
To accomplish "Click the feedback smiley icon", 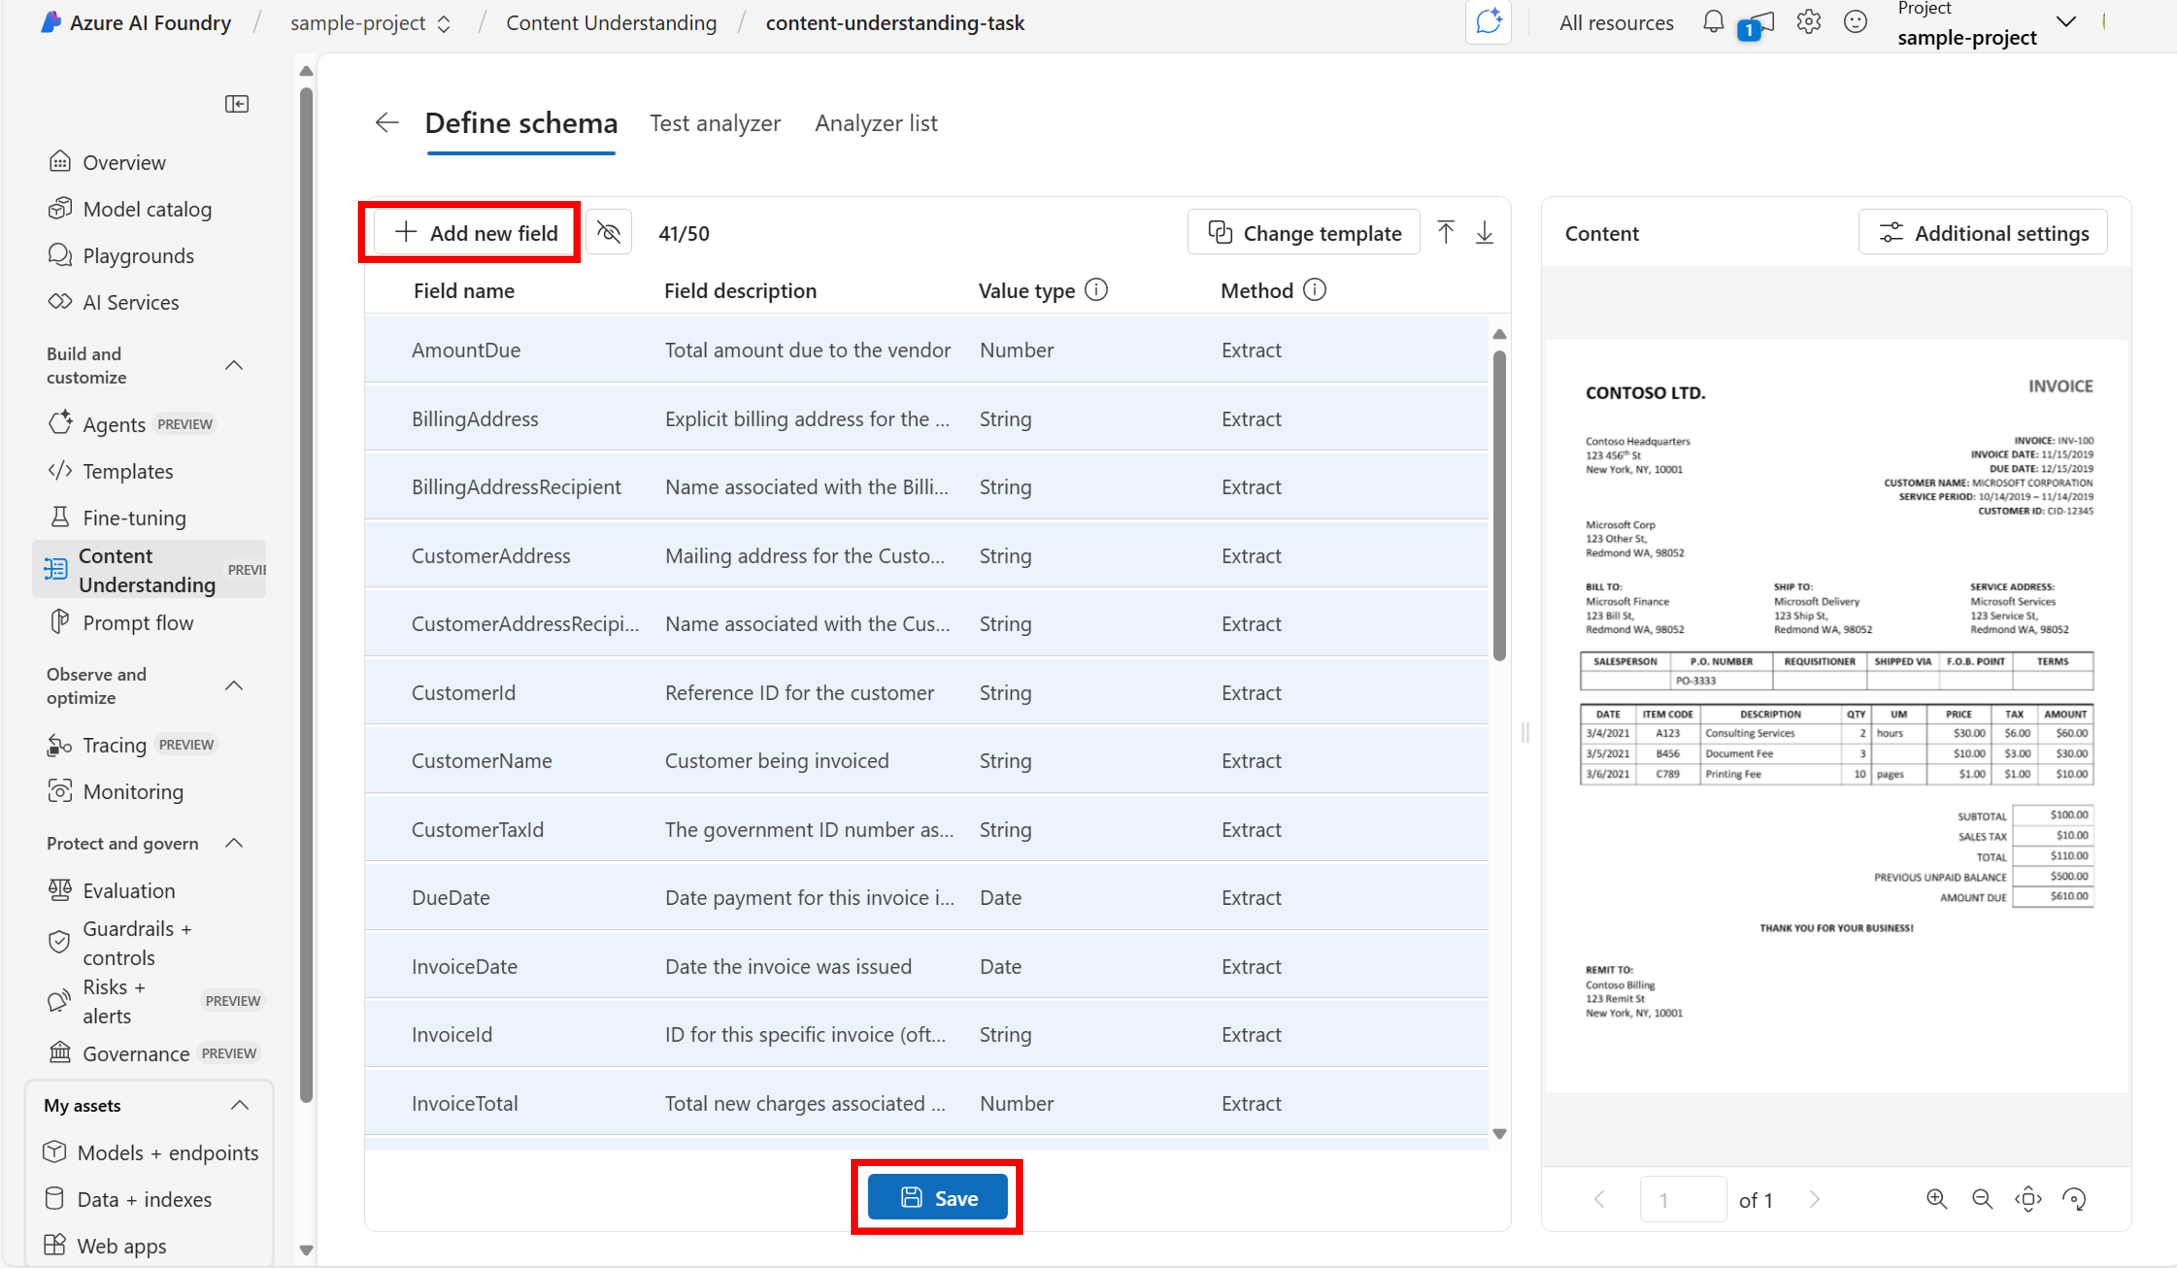I will click(x=1856, y=22).
